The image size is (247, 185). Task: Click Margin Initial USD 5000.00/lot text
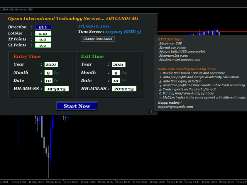click(x=182, y=51)
